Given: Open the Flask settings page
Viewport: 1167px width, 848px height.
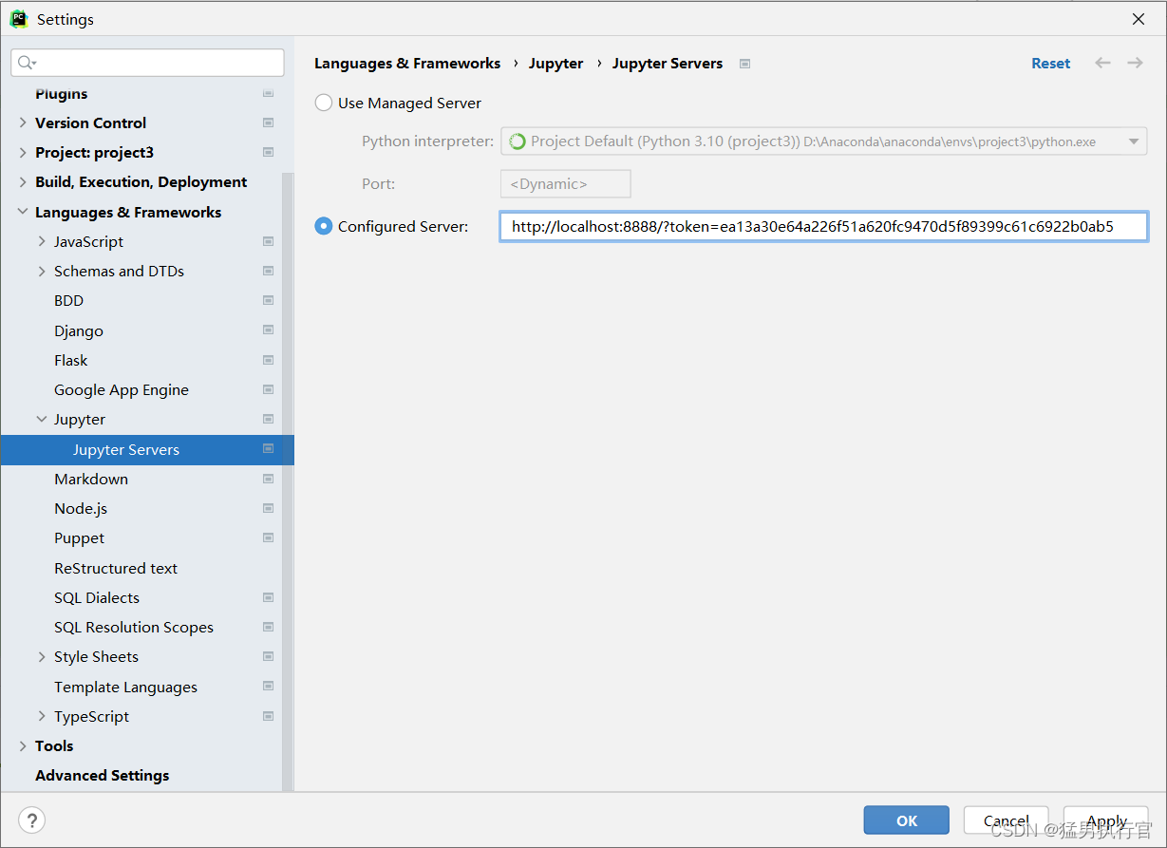Looking at the screenshot, I should [x=71, y=360].
